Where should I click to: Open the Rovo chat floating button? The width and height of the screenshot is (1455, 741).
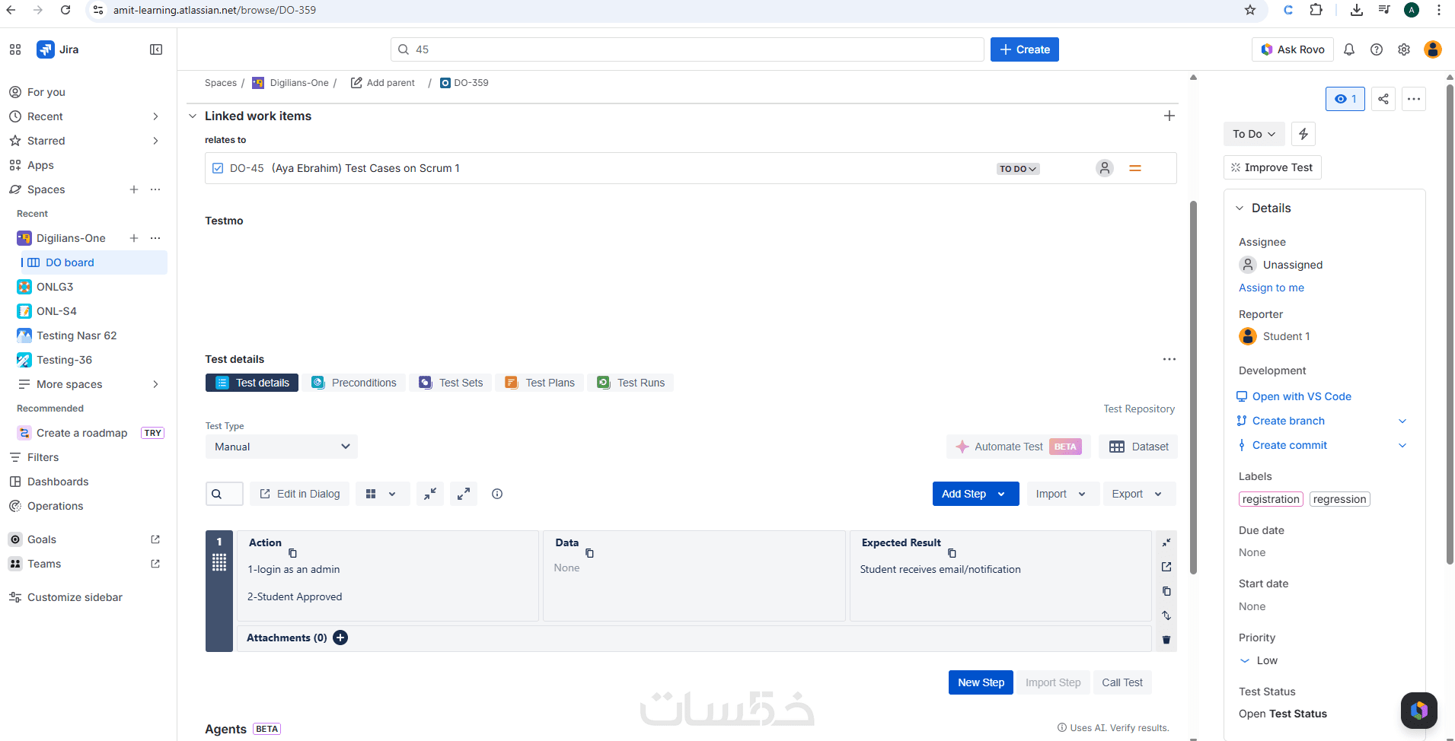pyautogui.click(x=1419, y=711)
